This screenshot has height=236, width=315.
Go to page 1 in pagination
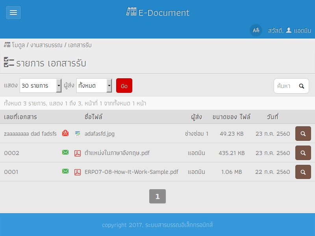click(x=157, y=196)
